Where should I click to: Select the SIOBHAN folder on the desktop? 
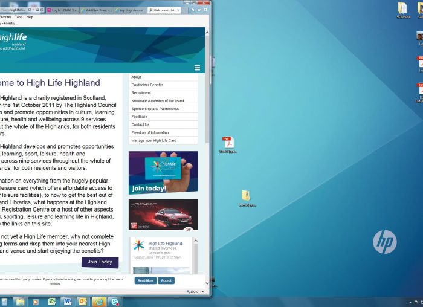coord(403,10)
